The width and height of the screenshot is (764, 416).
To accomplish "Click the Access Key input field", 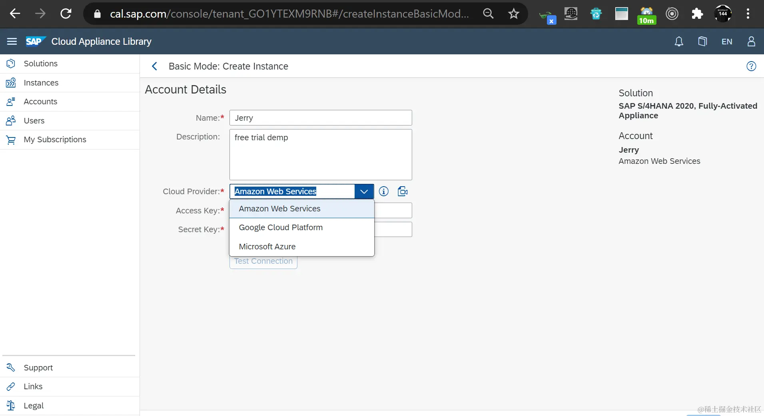I will [x=393, y=211].
